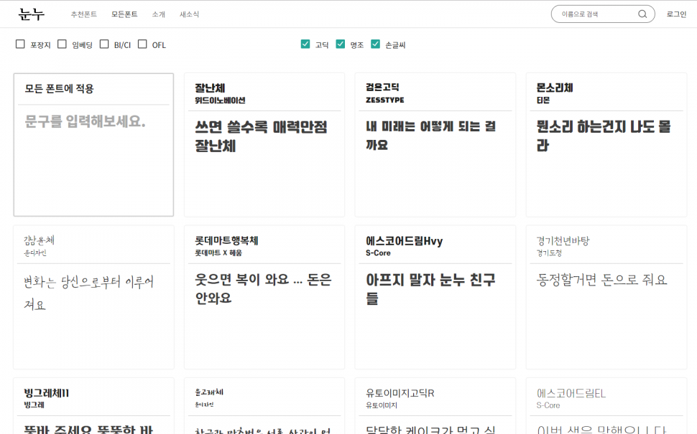
Task: Open the 검은고딕 font title
Action: click(382, 87)
